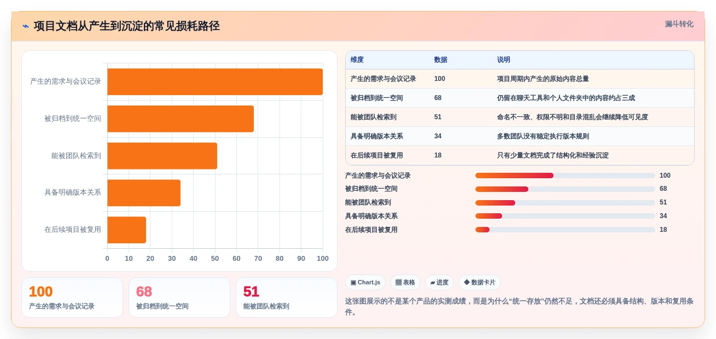Screen dimensions: 716x339
Task: Click progress bar for 具备明确版本关系
Action: (565, 216)
